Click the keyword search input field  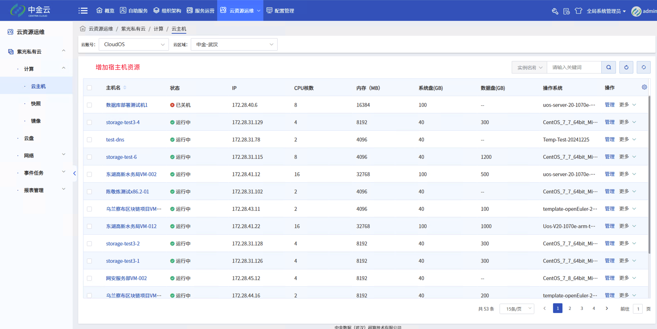pos(574,67)
